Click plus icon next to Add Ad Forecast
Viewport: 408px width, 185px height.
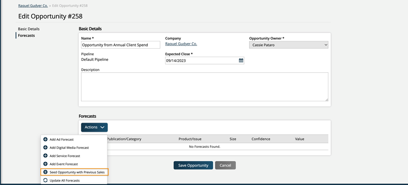(45, 139)
